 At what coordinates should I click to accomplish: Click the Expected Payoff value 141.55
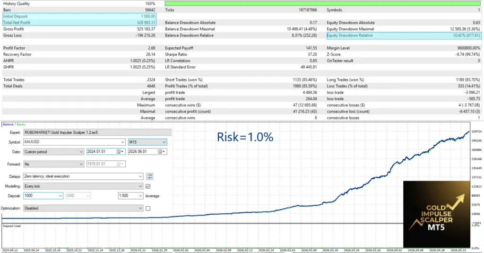pyautogui.click(x=311, y=48)
